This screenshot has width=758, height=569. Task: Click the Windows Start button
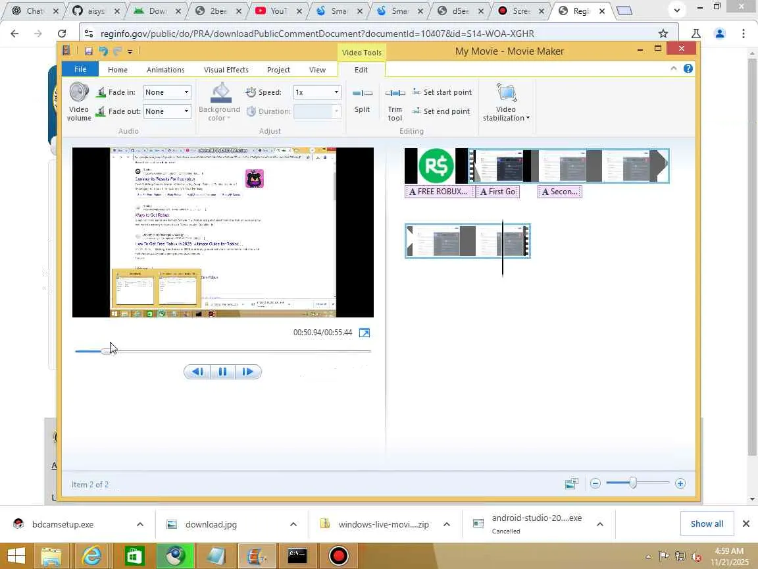click(x=16, y=556)
